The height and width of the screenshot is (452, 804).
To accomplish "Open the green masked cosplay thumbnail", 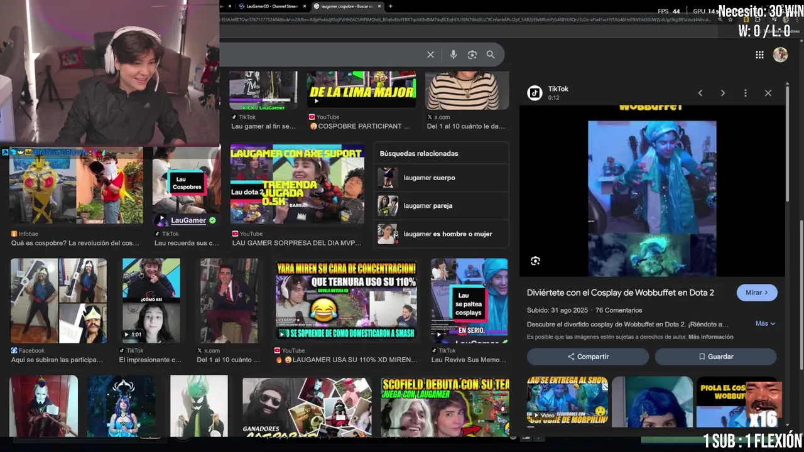I will [199, 406].
